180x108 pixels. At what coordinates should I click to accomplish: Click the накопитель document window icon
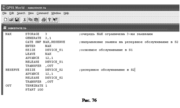click(x=5, y=28)
